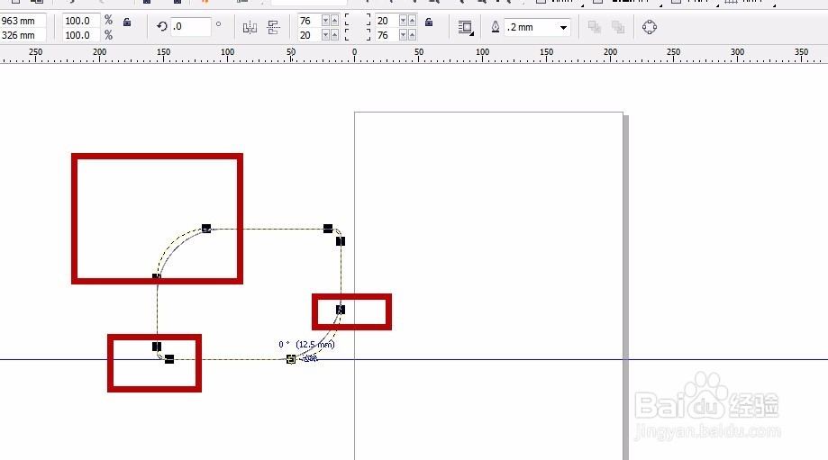Decrease top-right corner roundness with down arrow
This screenshot has height=460, width=828.
pyautogui.click(x=403, y=21)
